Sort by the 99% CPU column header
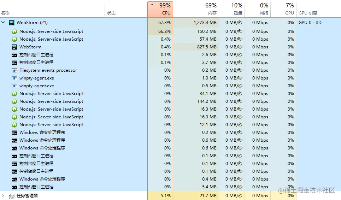This screenshot has width=341, height=200. (160, 9)
